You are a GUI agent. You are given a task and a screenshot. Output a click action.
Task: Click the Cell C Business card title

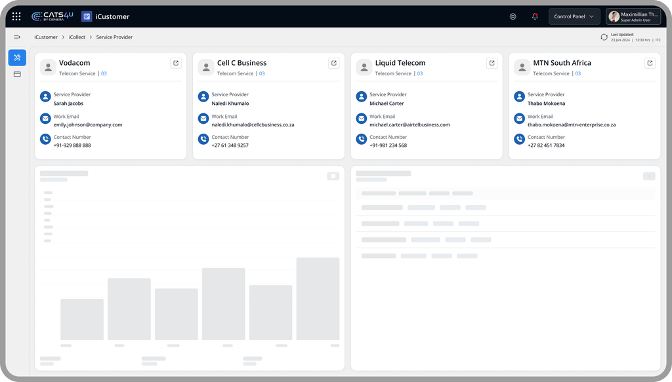pyautogui.click(x=241, y=63)
